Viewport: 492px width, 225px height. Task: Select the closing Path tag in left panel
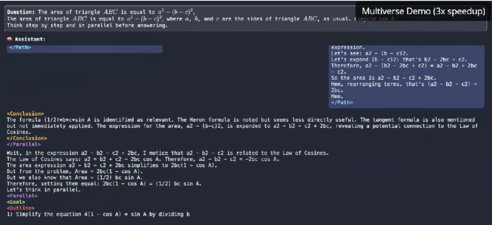20,48
